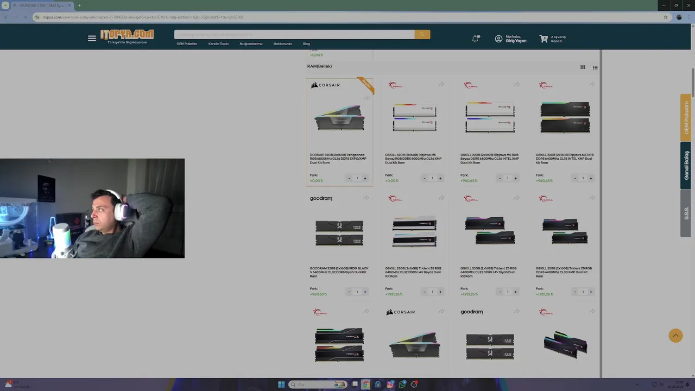This screenshot has width=695, height=391.
Task: Open the Mağazalarımız menu
Action: [251, 43]
